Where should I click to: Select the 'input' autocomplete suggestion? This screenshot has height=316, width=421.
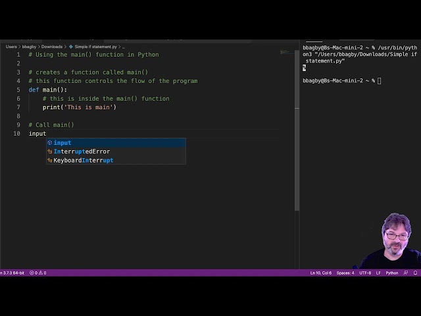[116, 143]
